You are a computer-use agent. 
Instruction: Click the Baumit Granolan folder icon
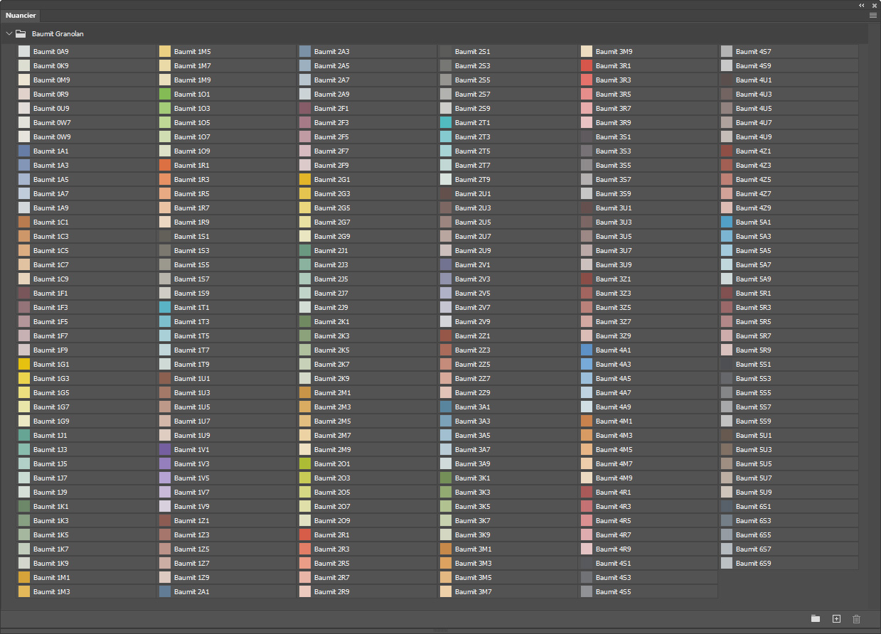pyautogui.click(x=21, y=33)
